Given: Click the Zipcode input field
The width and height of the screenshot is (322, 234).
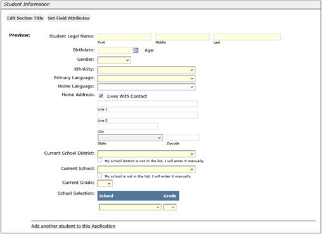Looking at the screenshot, I should [183, 137].
